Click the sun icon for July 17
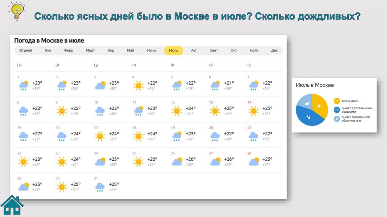 tap(100, 136)
